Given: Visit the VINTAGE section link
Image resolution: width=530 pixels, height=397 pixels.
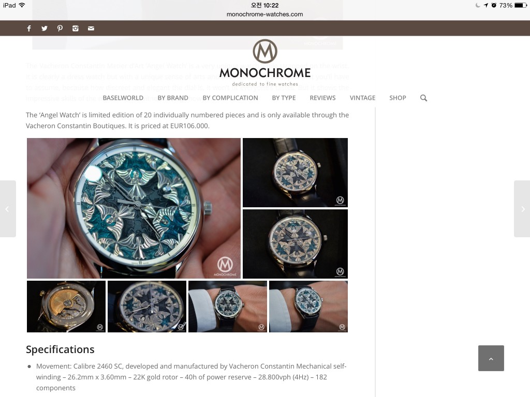Looking at the screenshot, I should 363,98.
